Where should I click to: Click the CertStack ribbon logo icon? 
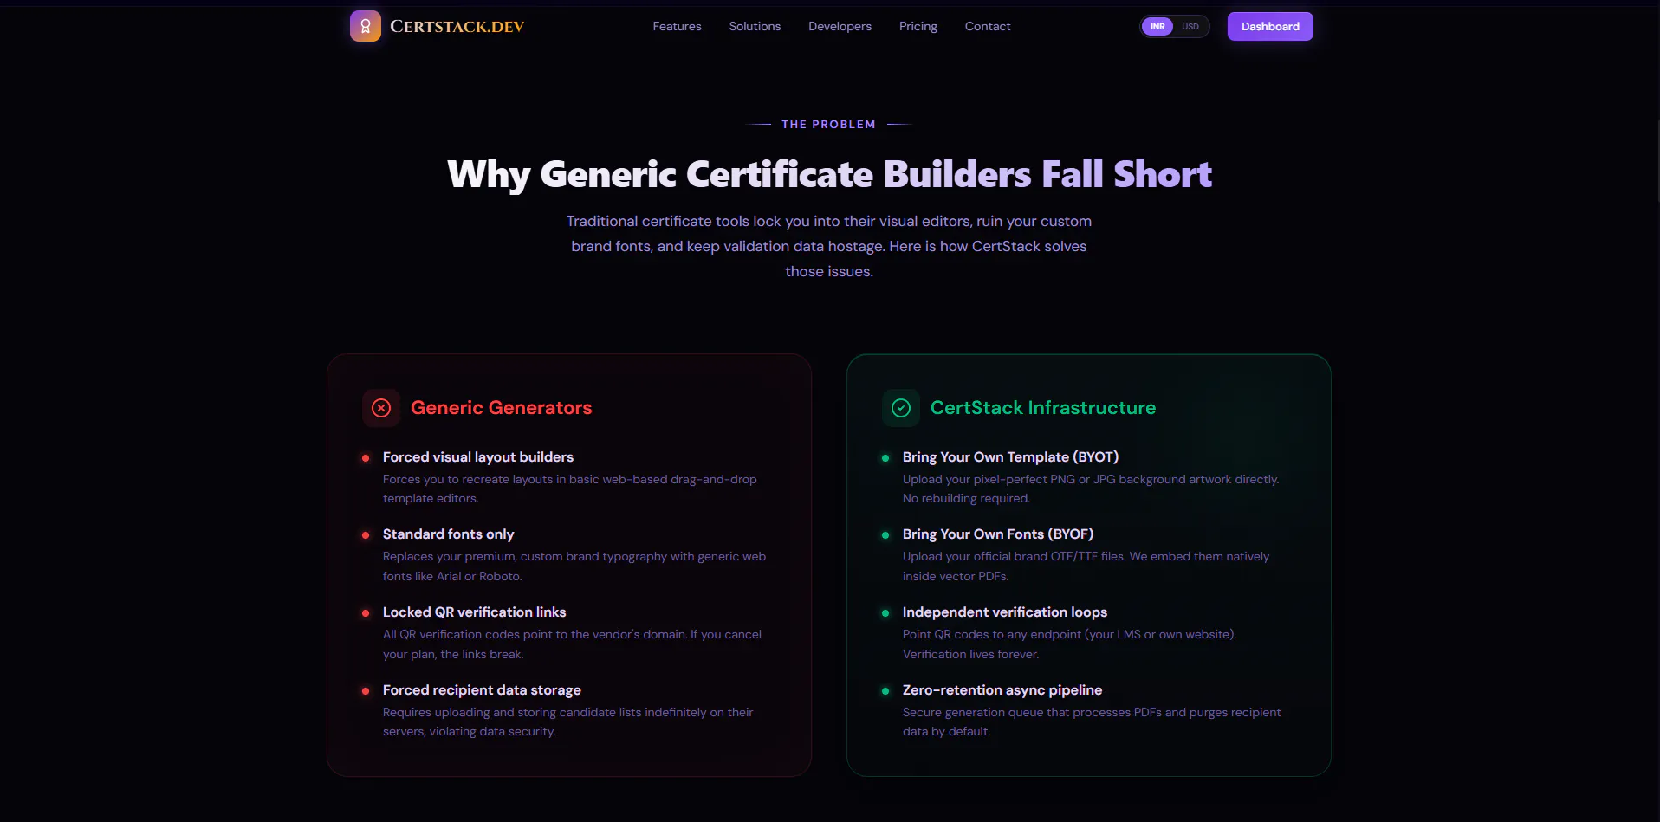pos(365,26)
